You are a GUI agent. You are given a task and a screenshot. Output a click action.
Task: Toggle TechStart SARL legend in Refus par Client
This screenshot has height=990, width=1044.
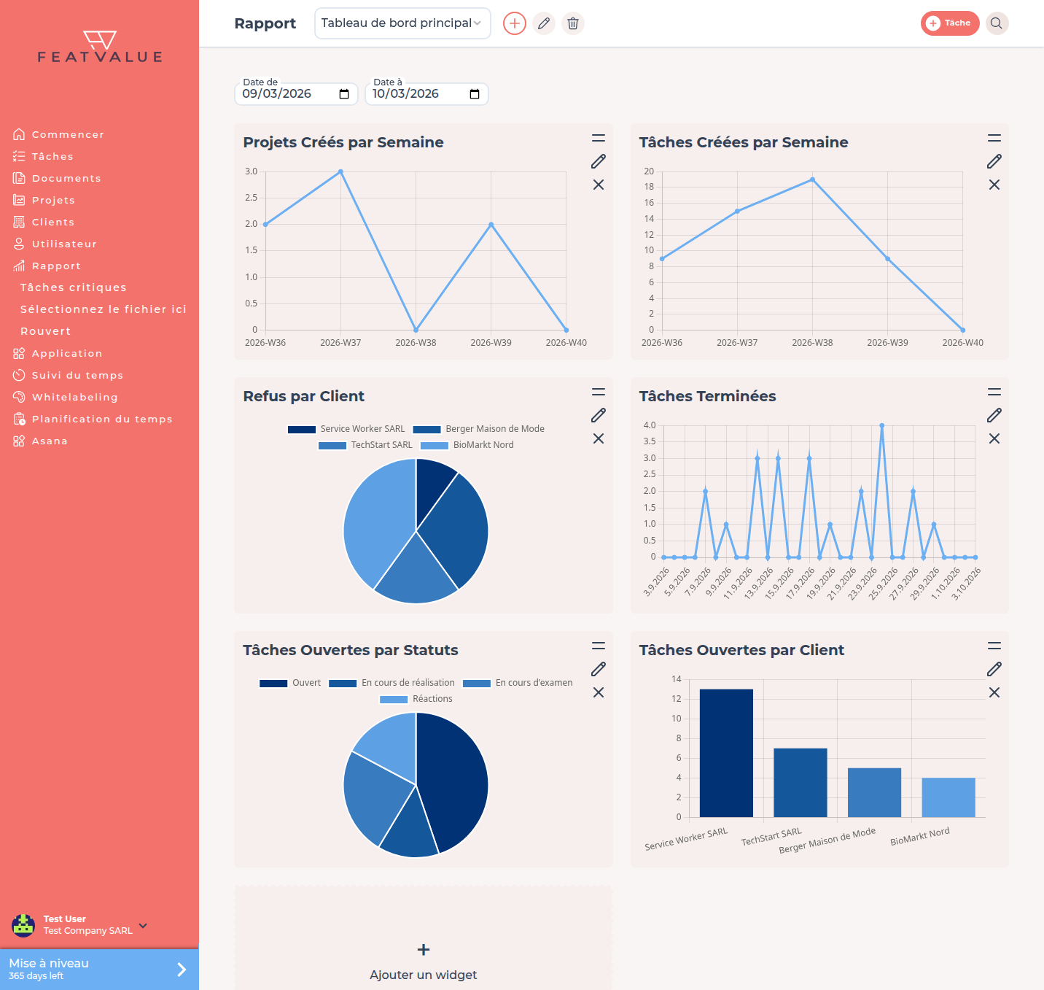click(365, 445)
